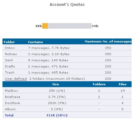Click the Folders column header
The image size is (135, 121).
click(x=99, y=84)
